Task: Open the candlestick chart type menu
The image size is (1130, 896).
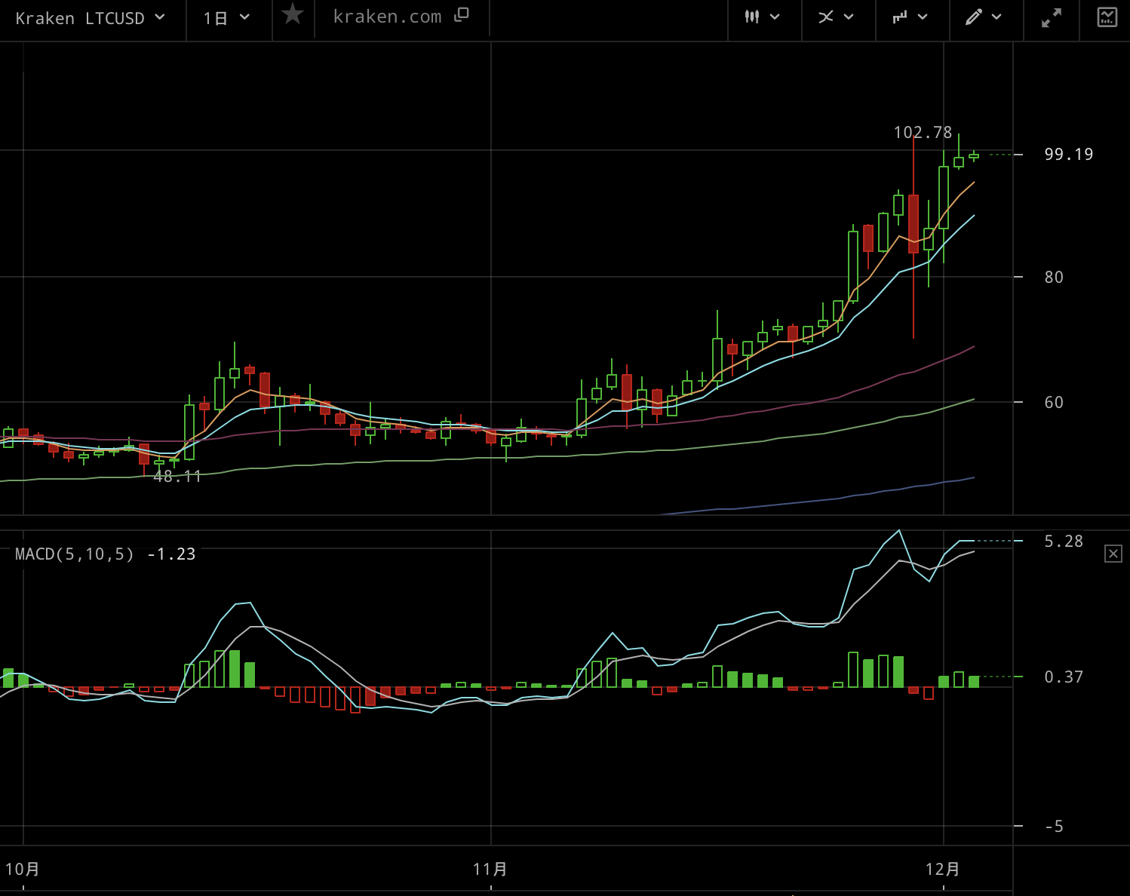Action: point(763,17)
